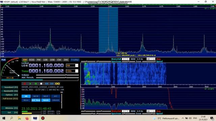
Task: Open the upper RBW averaging value dropdown
Action: point(151,59)
